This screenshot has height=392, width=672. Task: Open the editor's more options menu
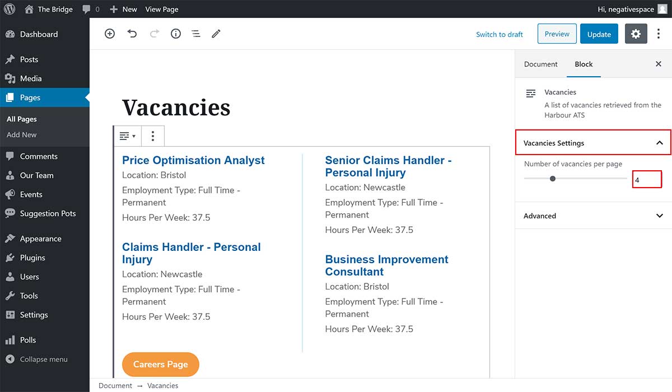click(659, 34)
